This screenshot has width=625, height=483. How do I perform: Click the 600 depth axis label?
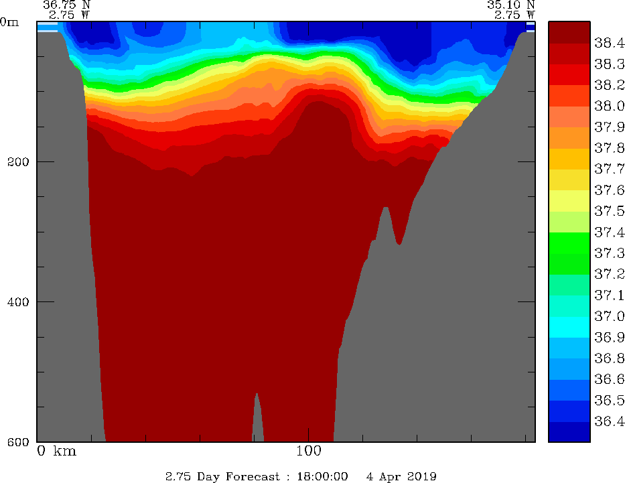(18, 442)
